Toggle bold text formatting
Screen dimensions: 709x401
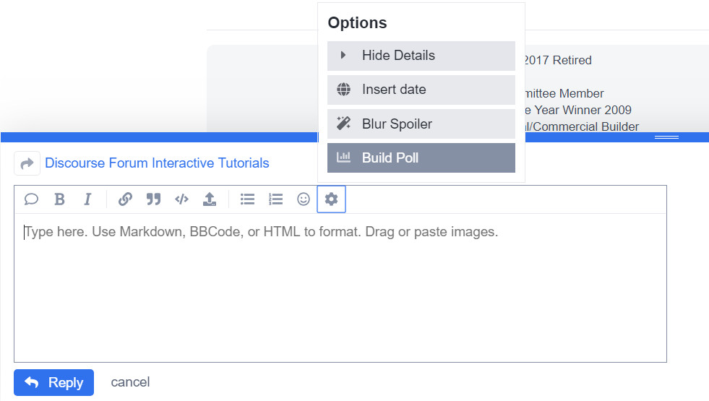coord(60,199)
